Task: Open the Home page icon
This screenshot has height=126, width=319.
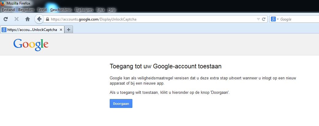Action: coord(28,19)
